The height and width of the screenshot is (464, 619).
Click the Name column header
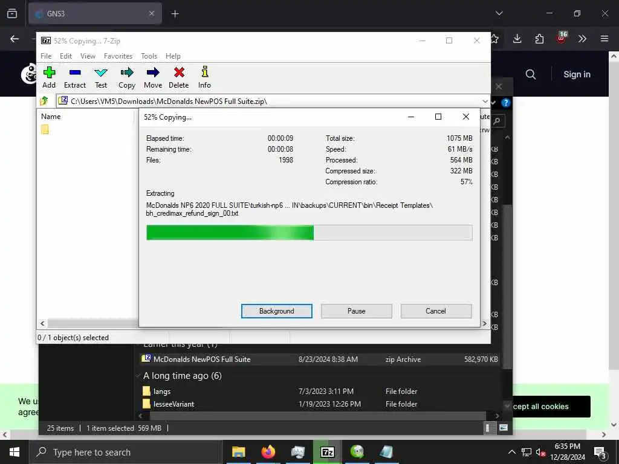point(51,117)
